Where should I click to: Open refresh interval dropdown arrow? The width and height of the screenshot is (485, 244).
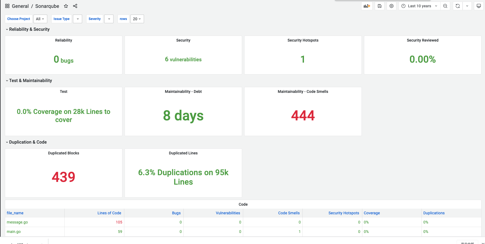pos(467,6)
